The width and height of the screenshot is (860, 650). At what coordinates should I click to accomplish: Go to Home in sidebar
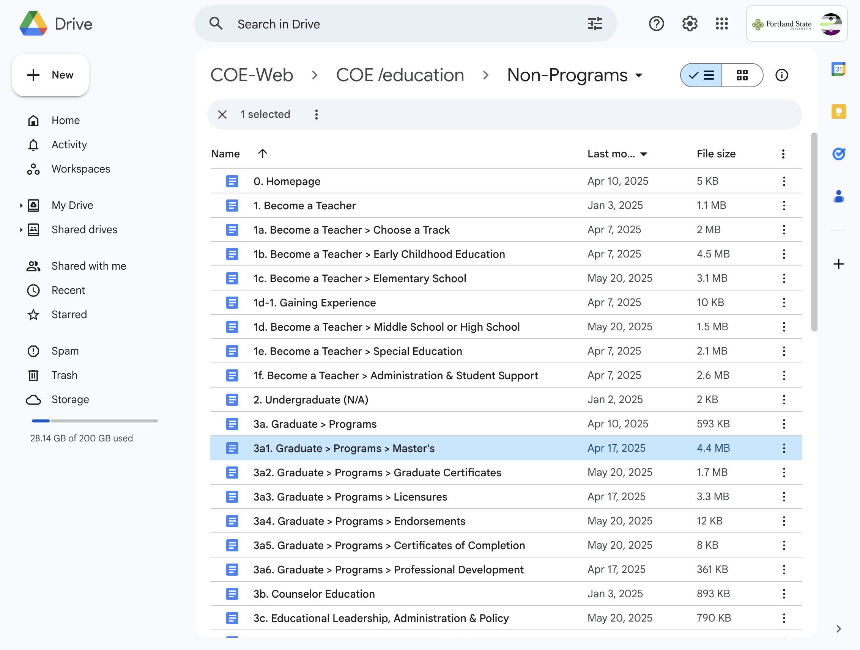[x=65, y=121]
